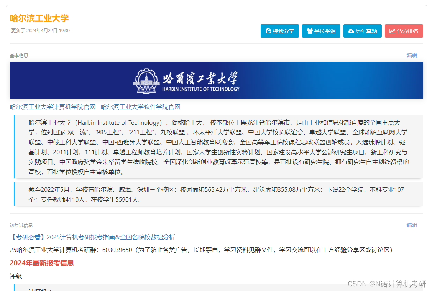Open the 学长学姐 button
This screenshot has height=291, width=432.
(x=321, y=31)
